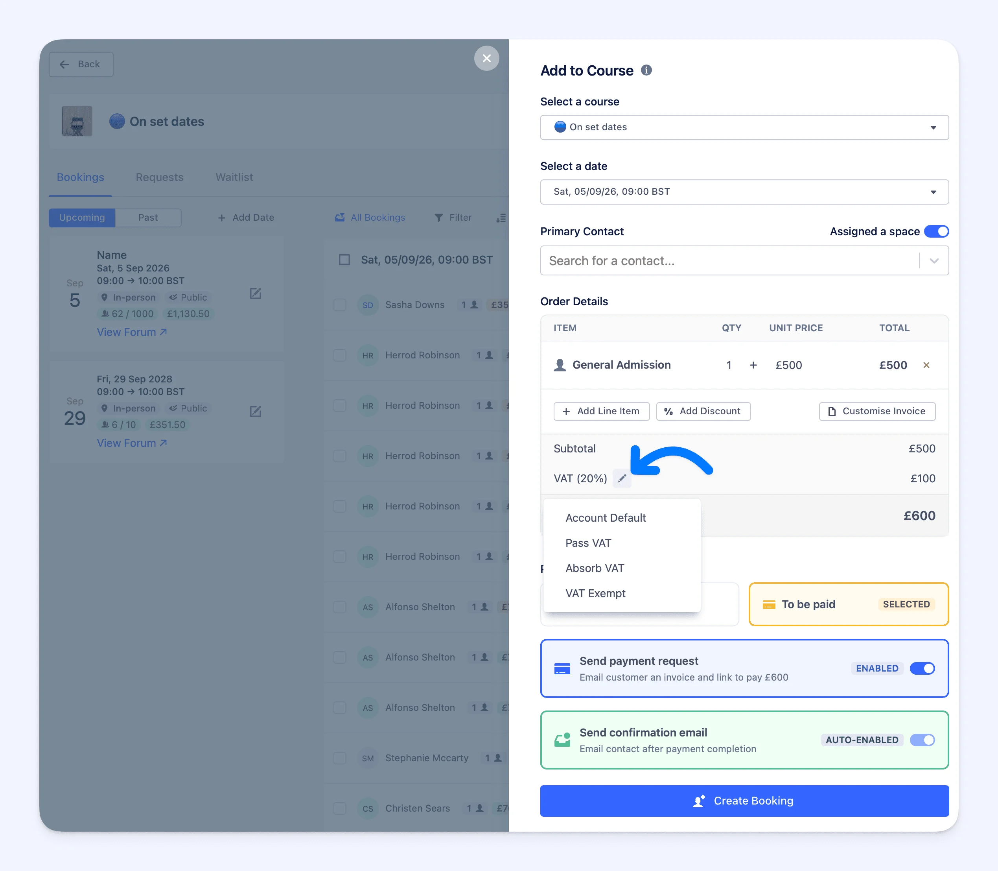Viewport: 998px width, 871px height.
Task: Click the edit icon for Fri, 29 Sep 2028 date
Action: (x=256, y=411)
